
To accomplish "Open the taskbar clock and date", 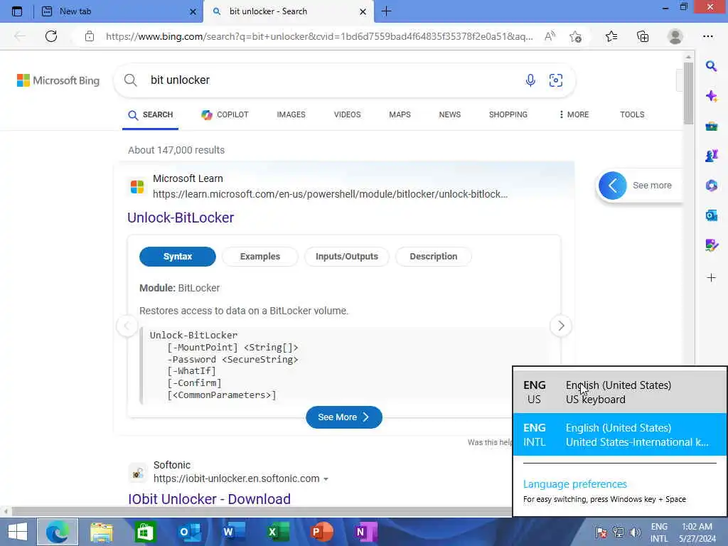I will click(x=697, y=532).
